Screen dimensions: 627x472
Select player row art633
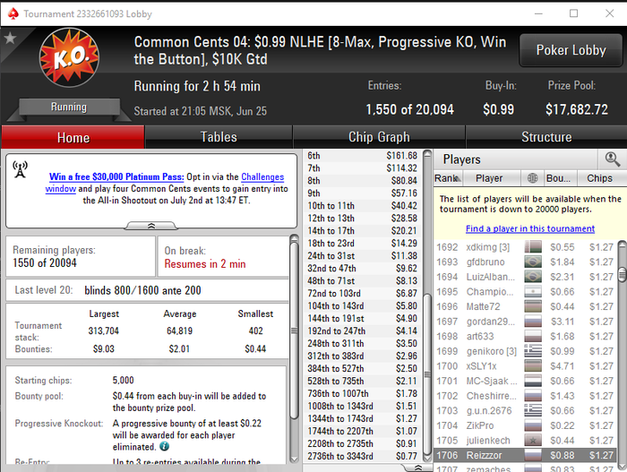525,337
